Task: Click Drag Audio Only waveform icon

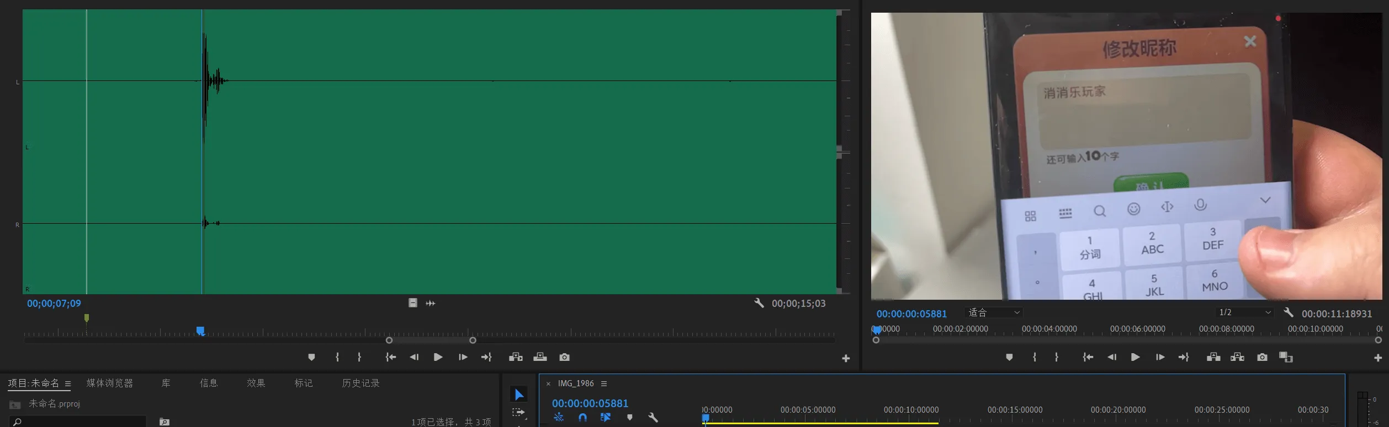Action: [431, 303]
